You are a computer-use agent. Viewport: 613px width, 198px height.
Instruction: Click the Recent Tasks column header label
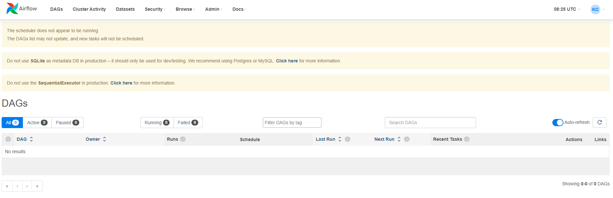click(447, 139)
